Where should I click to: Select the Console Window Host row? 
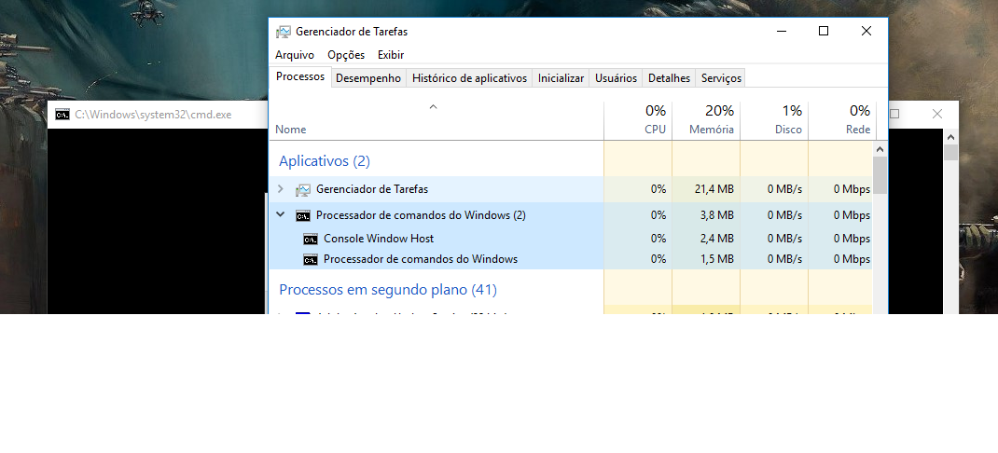(571, 239)
